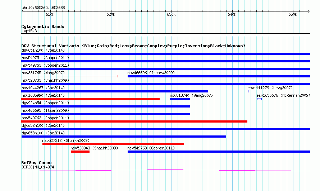Click the nsv528733 (Shaikh2009) label

tap(45, 80)
